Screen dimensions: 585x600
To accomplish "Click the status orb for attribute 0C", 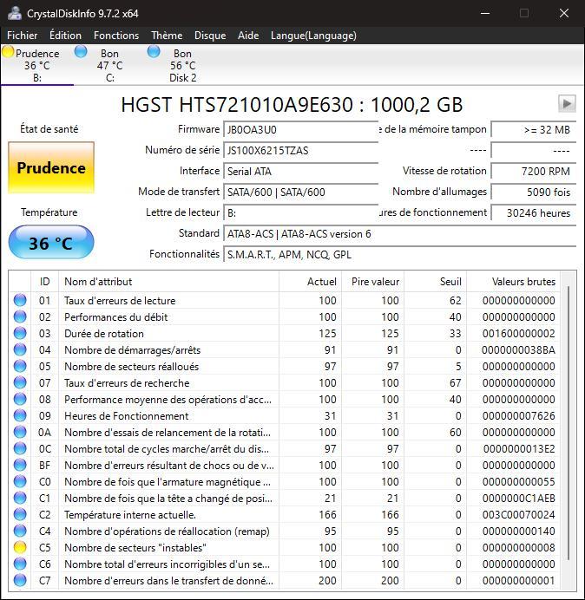I will [20, 448].
